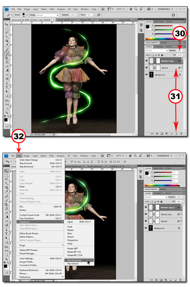The image size is (190, 287).
Task: Click new adjustment layer icon in top window
Action: coord(167,134)
